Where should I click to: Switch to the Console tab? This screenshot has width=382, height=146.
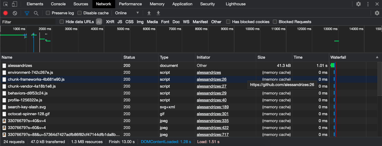58,4
